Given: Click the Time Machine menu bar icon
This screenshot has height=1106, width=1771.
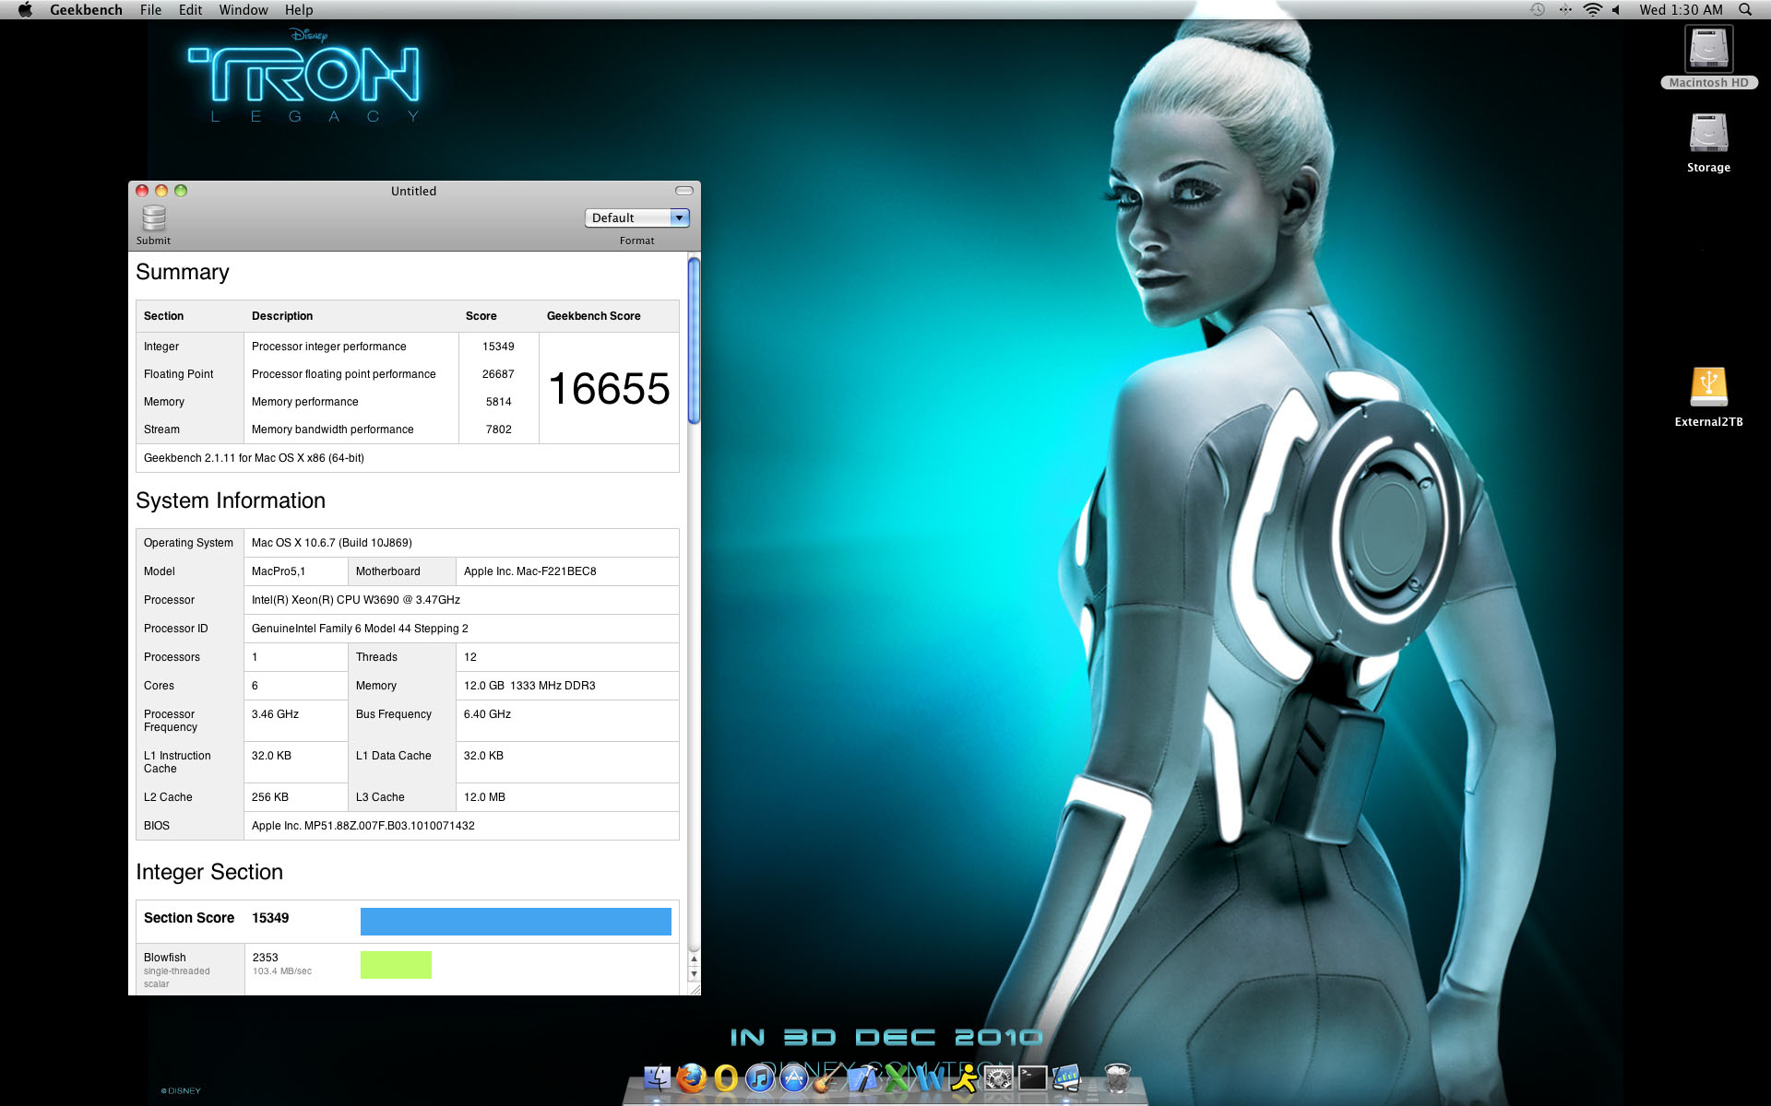Looking at the screenshot, I should (1538, 9).
